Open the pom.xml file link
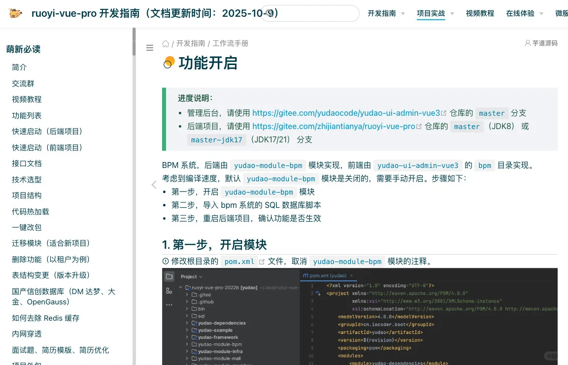This screenshot has width=568, height=365. point(239,262)
